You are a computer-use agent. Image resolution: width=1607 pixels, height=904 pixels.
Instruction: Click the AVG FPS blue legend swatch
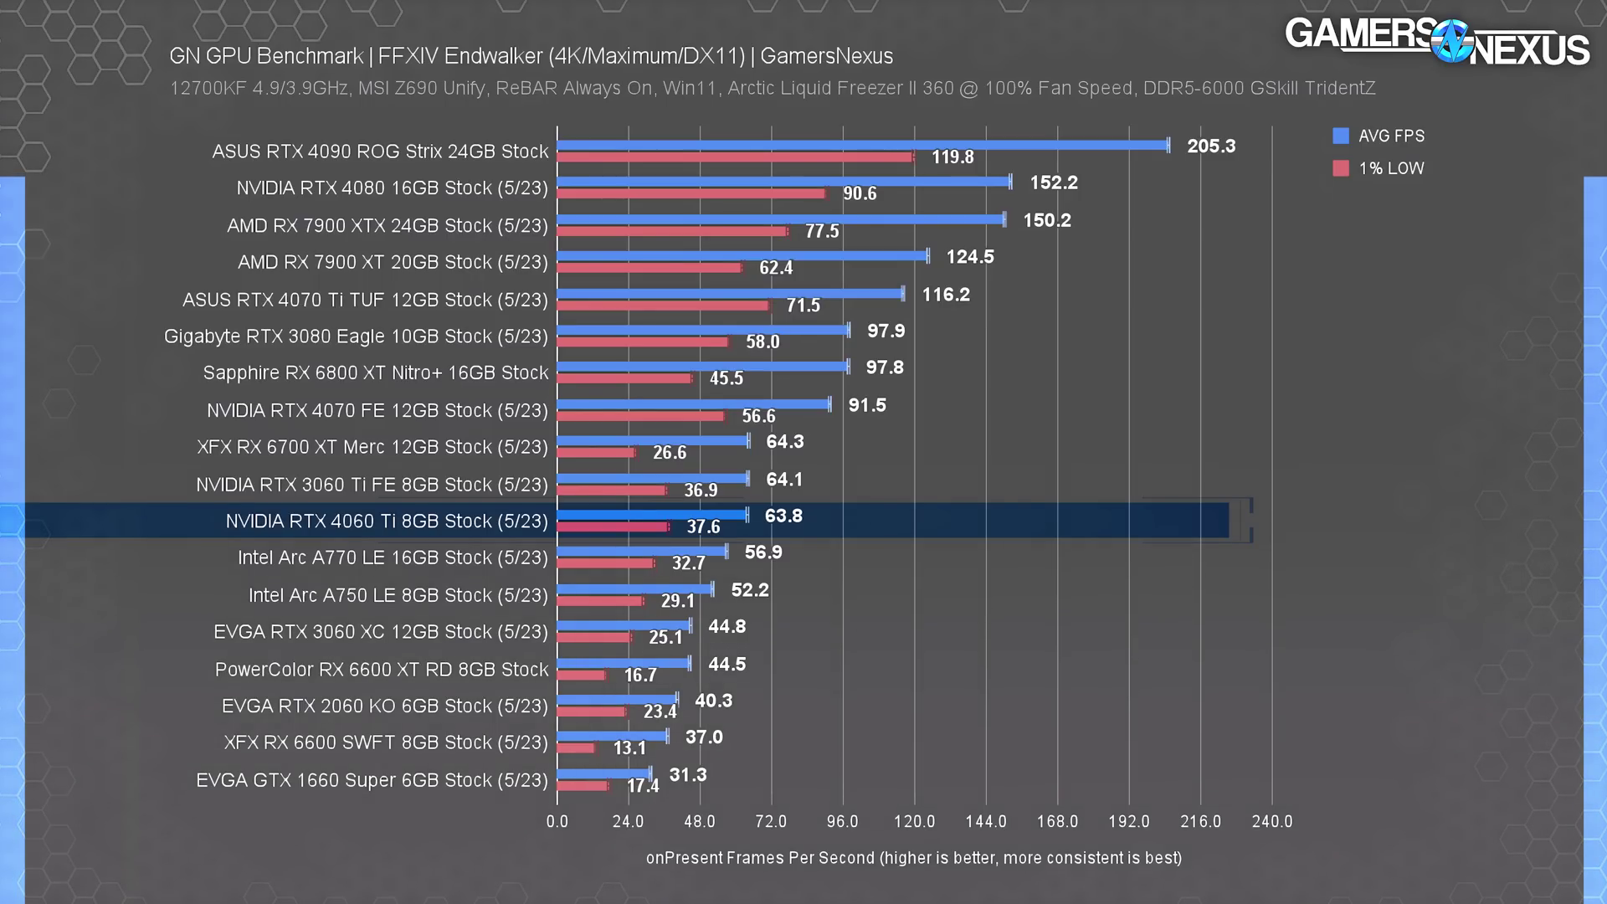click(x=1341, y=136)
